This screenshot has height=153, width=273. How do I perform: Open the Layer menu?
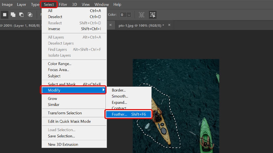click(21, 4)
